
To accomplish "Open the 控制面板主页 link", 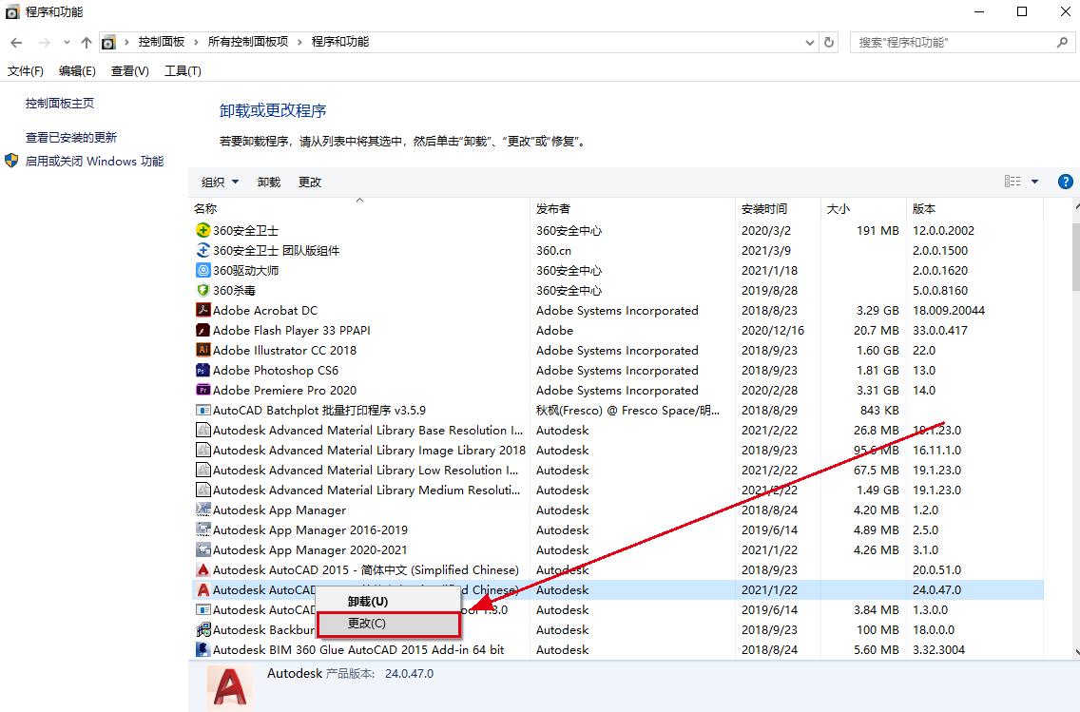I will (x=60, y=104).
